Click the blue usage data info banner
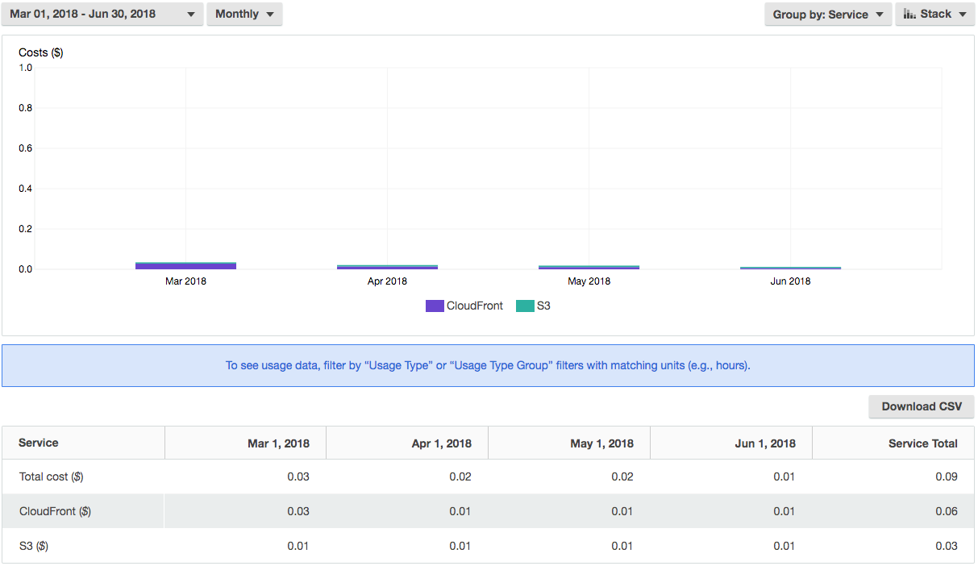The image size is (978, 566). [488, 365]
